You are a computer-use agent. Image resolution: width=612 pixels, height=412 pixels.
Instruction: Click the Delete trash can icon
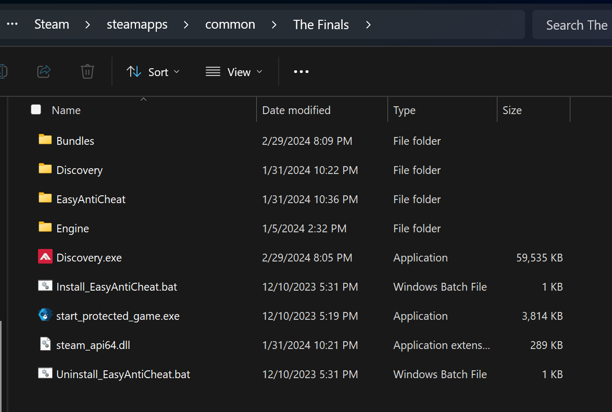pyautogui.click(x=87, y=71)
